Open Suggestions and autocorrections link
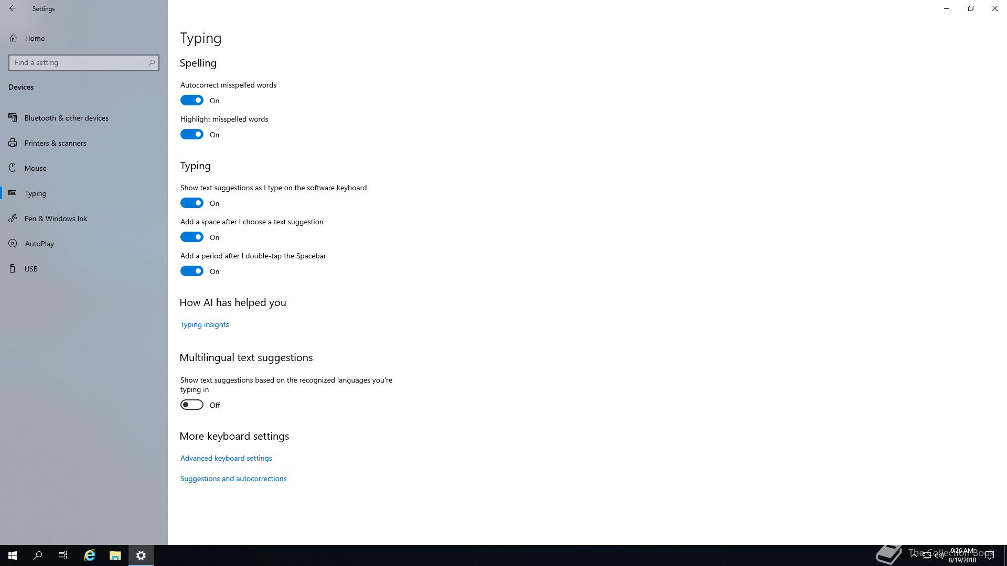The image size is (1007, 566). (233, 478)
